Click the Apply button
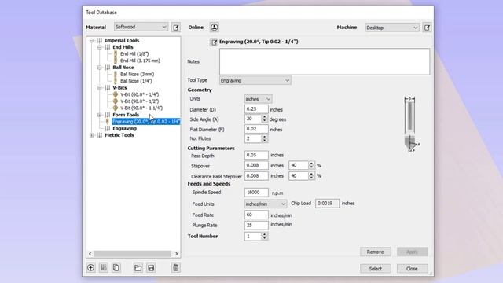The width and height of the screenshot is (503, 283). [412, 252]
